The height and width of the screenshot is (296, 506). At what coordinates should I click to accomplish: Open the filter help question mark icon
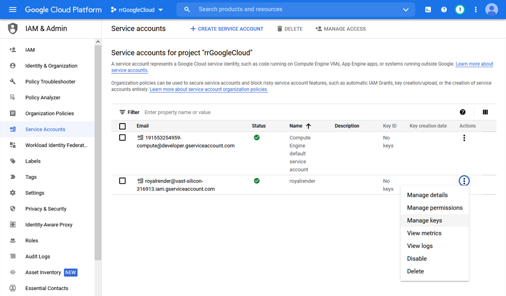(463, 112)
